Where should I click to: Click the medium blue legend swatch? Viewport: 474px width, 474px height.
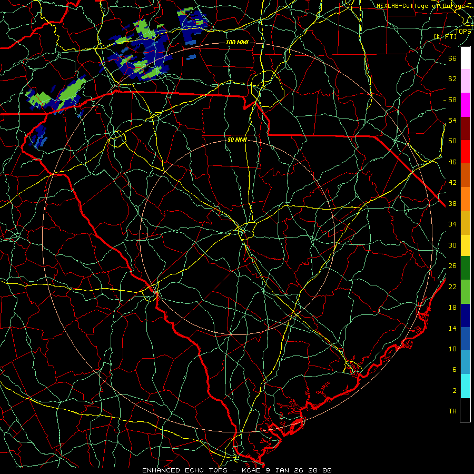tap(465, 339)
